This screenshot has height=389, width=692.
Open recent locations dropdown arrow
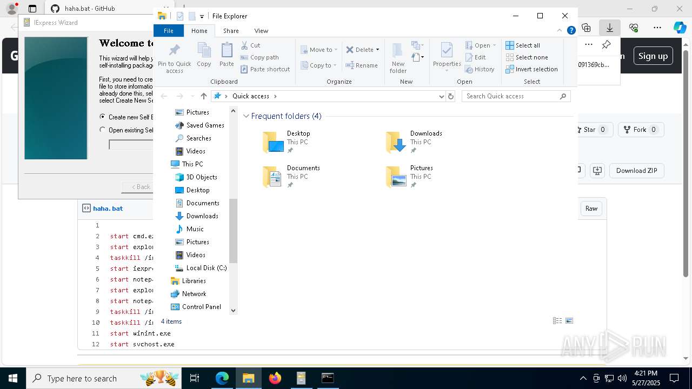192,96
